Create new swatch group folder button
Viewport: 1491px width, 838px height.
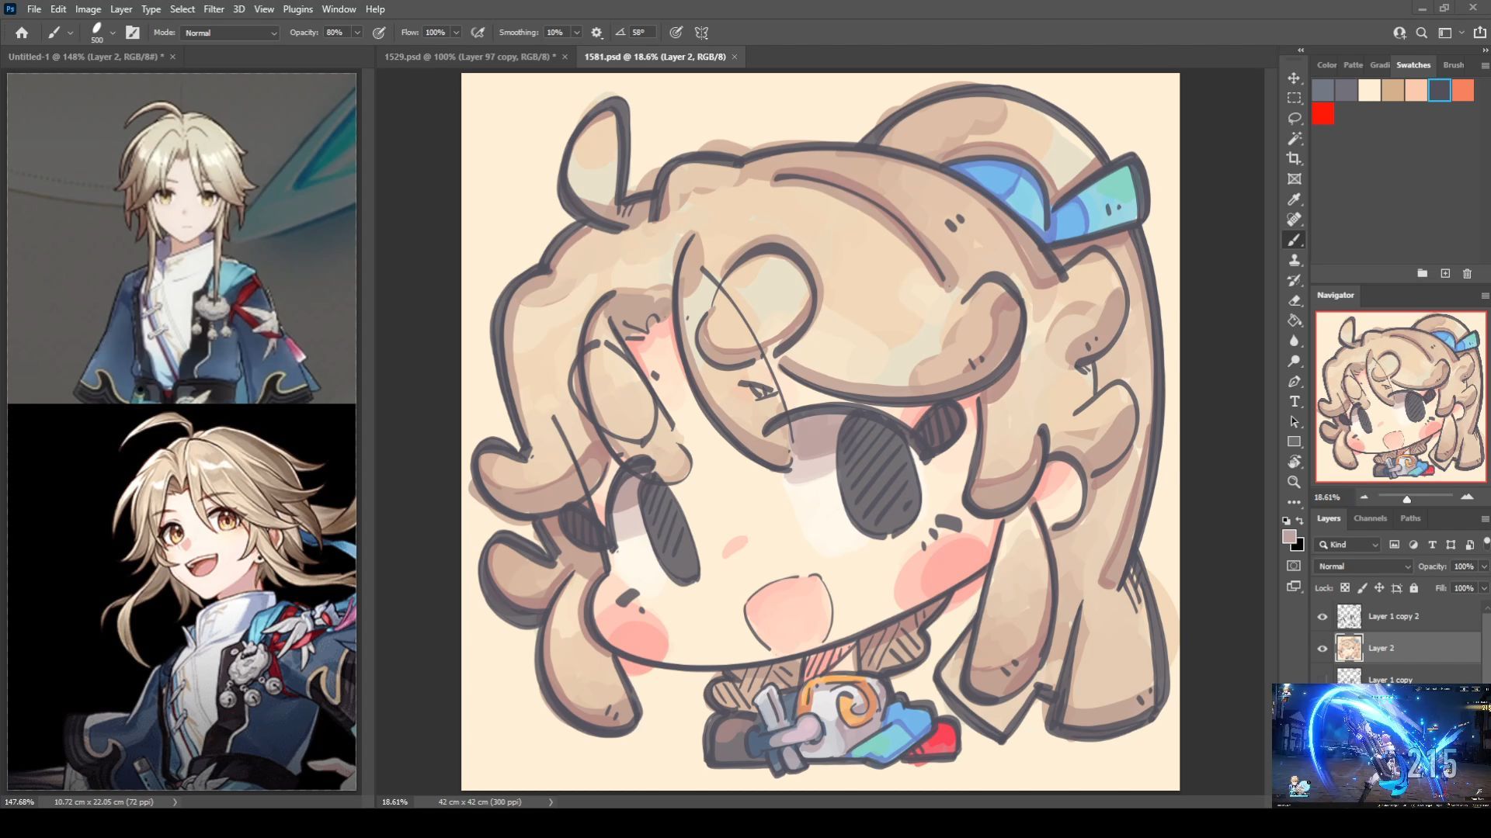click(x=1422, y=274)
